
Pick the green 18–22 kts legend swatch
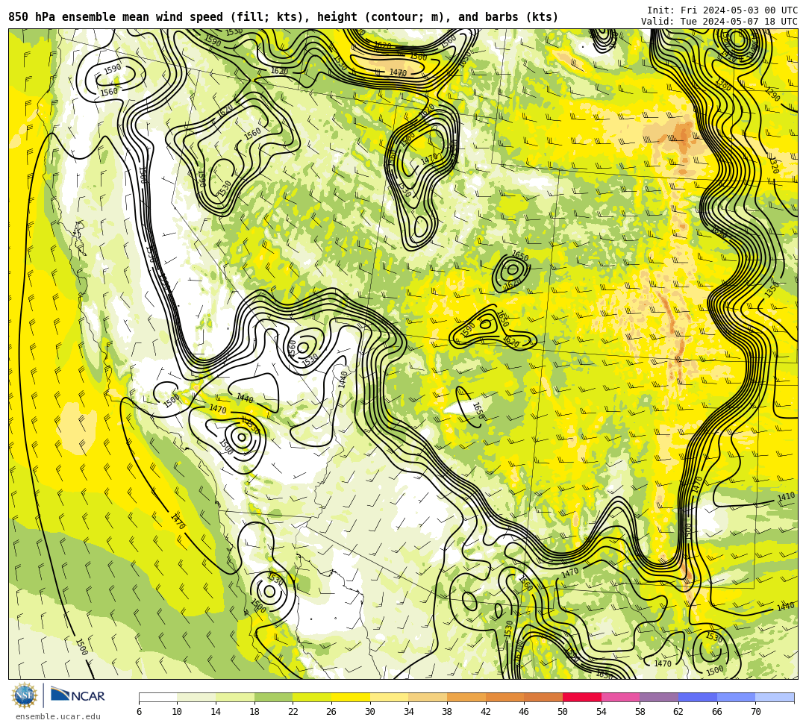click(273, 697)
